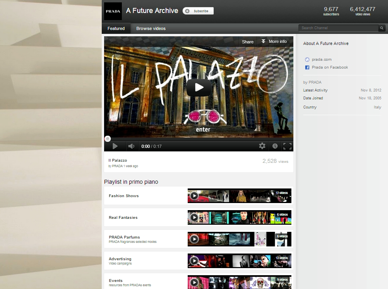388x289 pixels.
Task: Select the Featured tab
Action: (x=116, y=28)
